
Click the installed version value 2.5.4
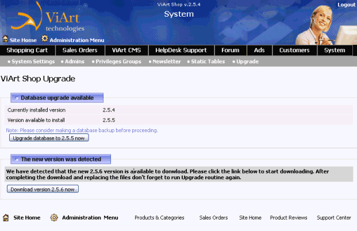pos(109,110)
